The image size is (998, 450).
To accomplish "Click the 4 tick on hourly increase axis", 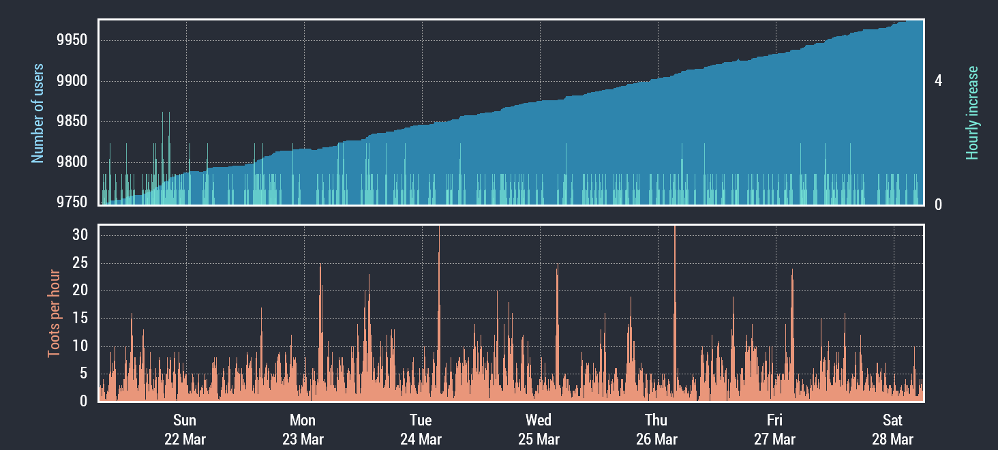I will [938, 81].
